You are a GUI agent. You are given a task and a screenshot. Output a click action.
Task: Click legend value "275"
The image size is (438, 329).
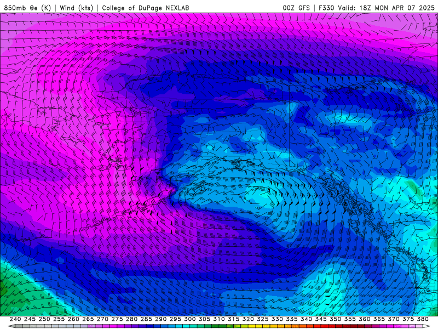pyautogui.click(x=117, y=319)
